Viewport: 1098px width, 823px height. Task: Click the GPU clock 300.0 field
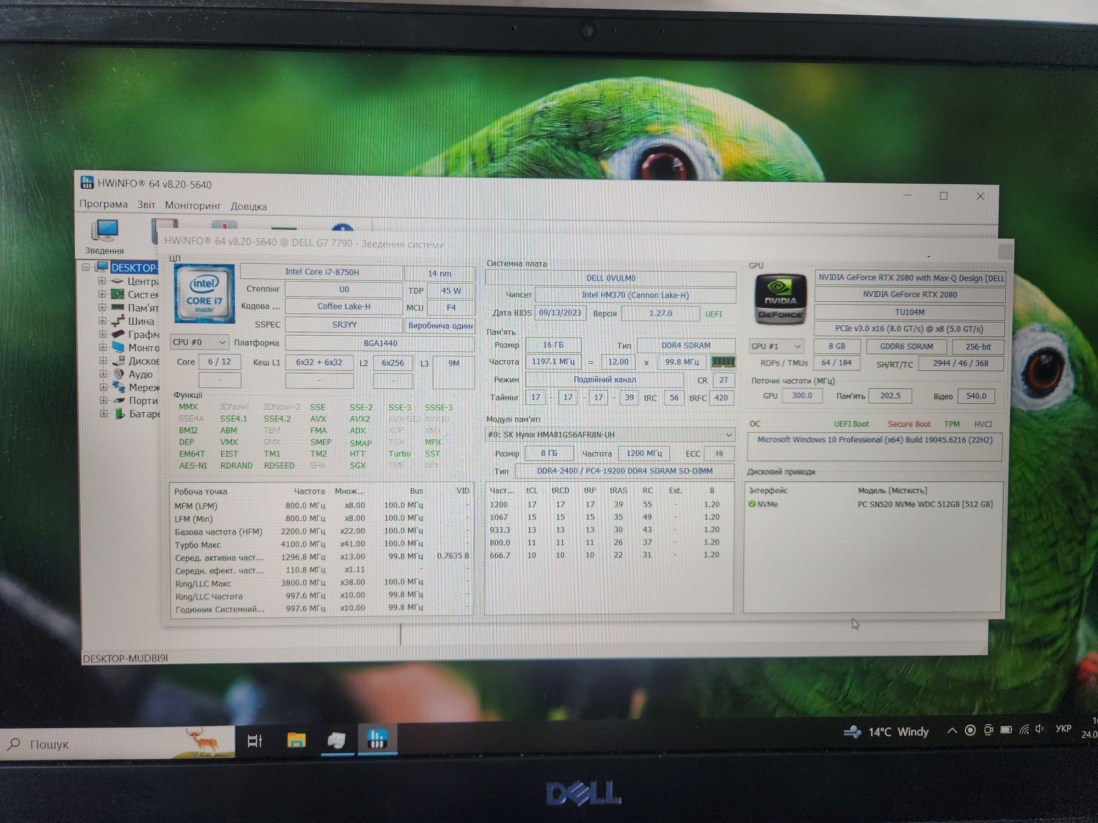pos(802,396)
